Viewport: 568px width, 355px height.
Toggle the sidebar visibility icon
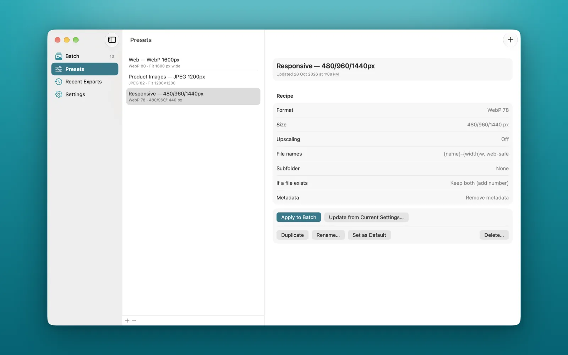[x=112, y=40]
